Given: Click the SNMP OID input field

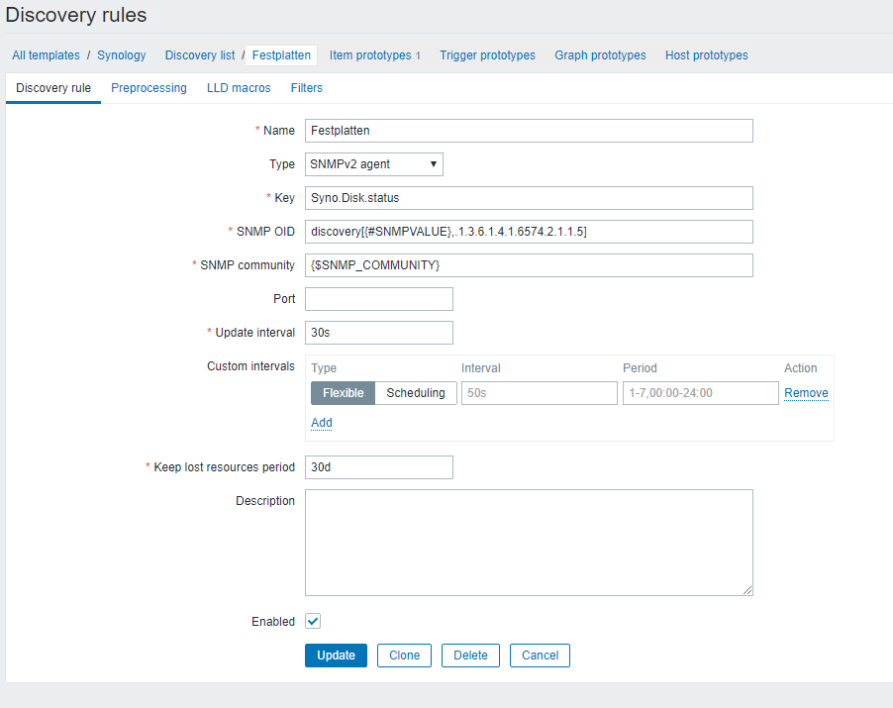Looking at the screenshot, I should [x=529, y=232].
